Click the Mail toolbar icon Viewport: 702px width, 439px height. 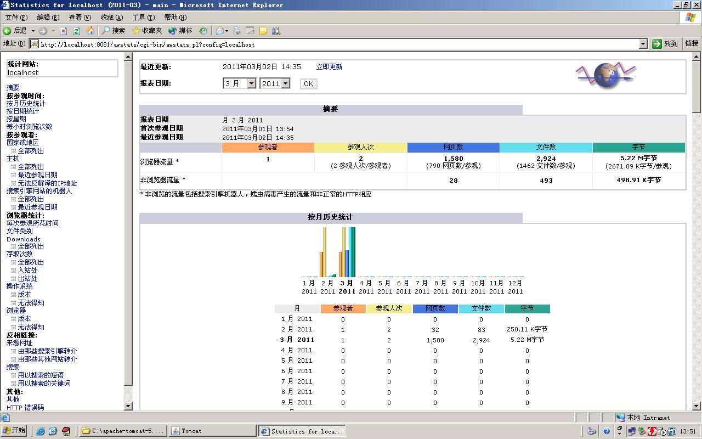(218, 31)
